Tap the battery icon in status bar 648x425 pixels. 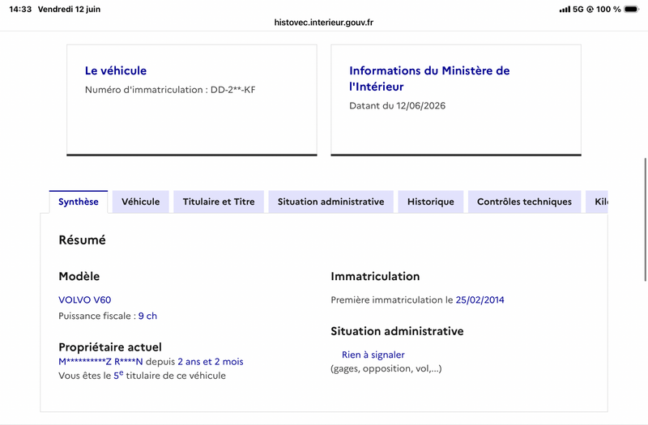[x=632, y=9]
